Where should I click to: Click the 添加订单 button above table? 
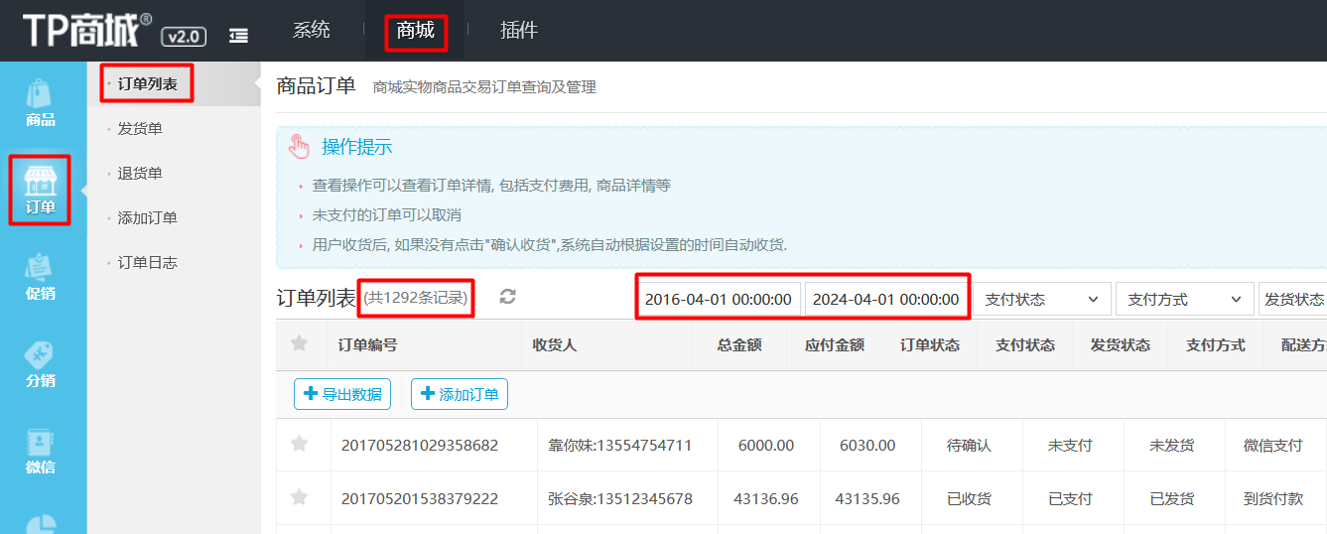460,394
